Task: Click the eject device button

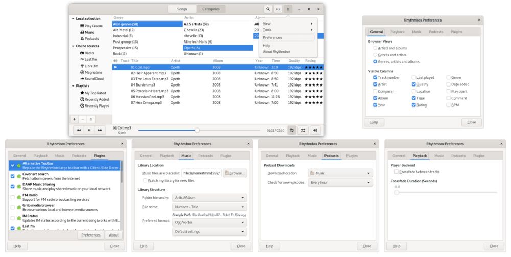Action: [91, 119]
